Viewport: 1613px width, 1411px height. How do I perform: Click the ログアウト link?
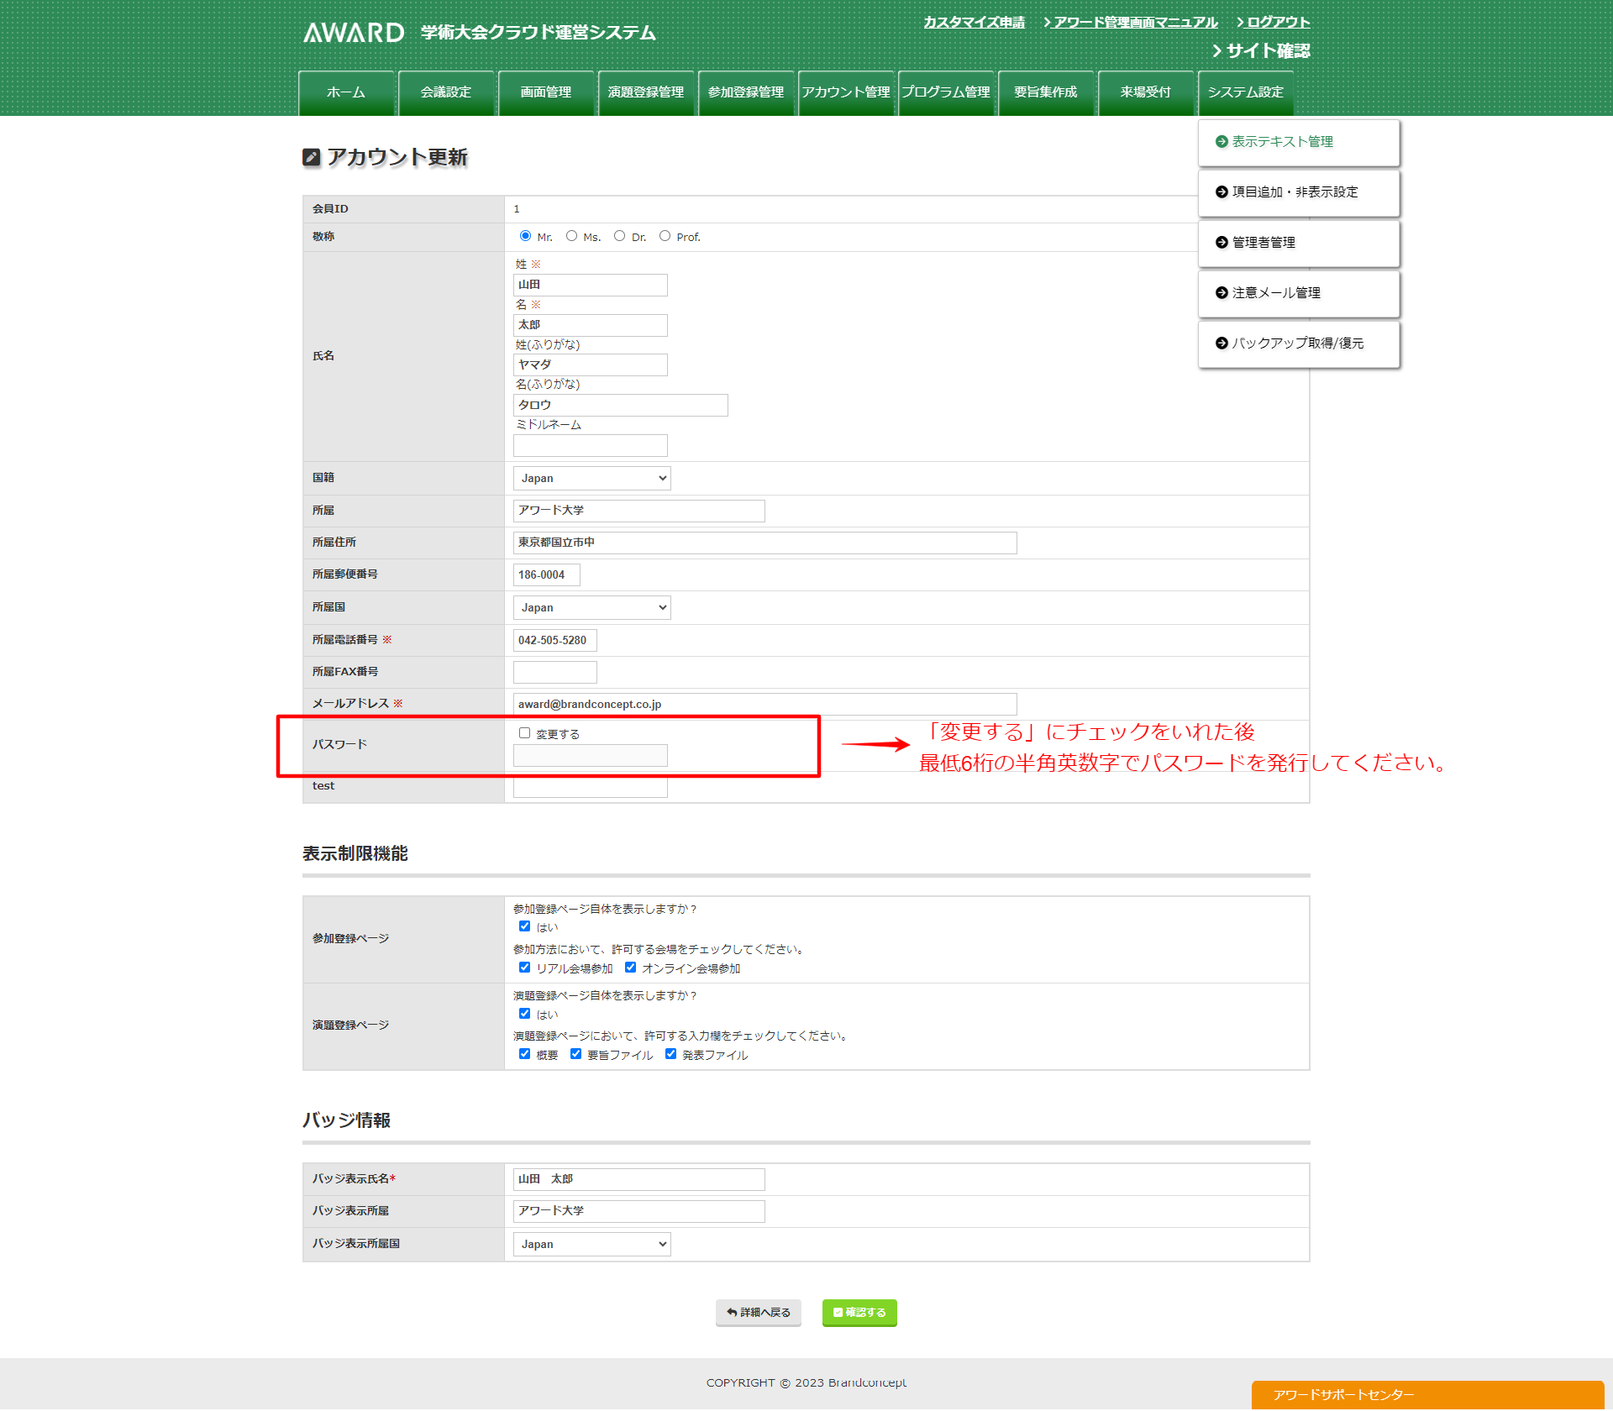click(1277, 23)
